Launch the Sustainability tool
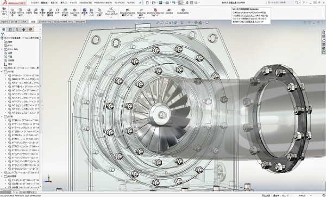Viewport: 326px width, 197px height. pos(183,11)
